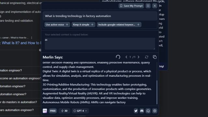Expand the 'tomation engineer?' question row
208x117 pixels.
pos(20,86)
